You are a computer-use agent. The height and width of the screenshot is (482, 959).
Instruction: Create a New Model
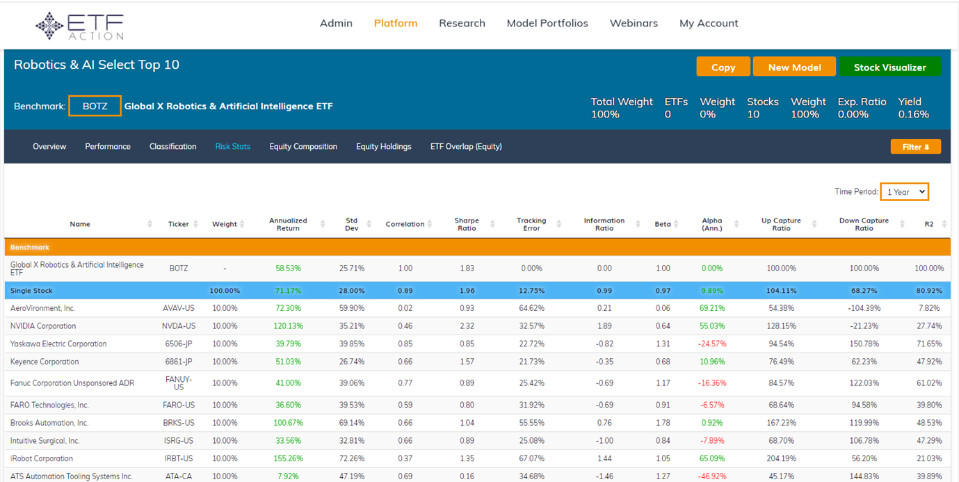coord(794,67)
